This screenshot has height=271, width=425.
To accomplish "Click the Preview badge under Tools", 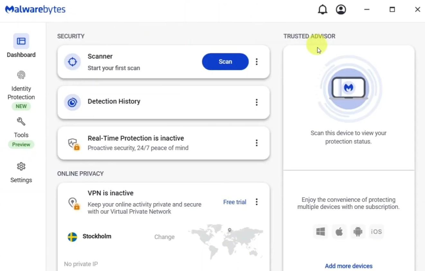I will 21,144.
